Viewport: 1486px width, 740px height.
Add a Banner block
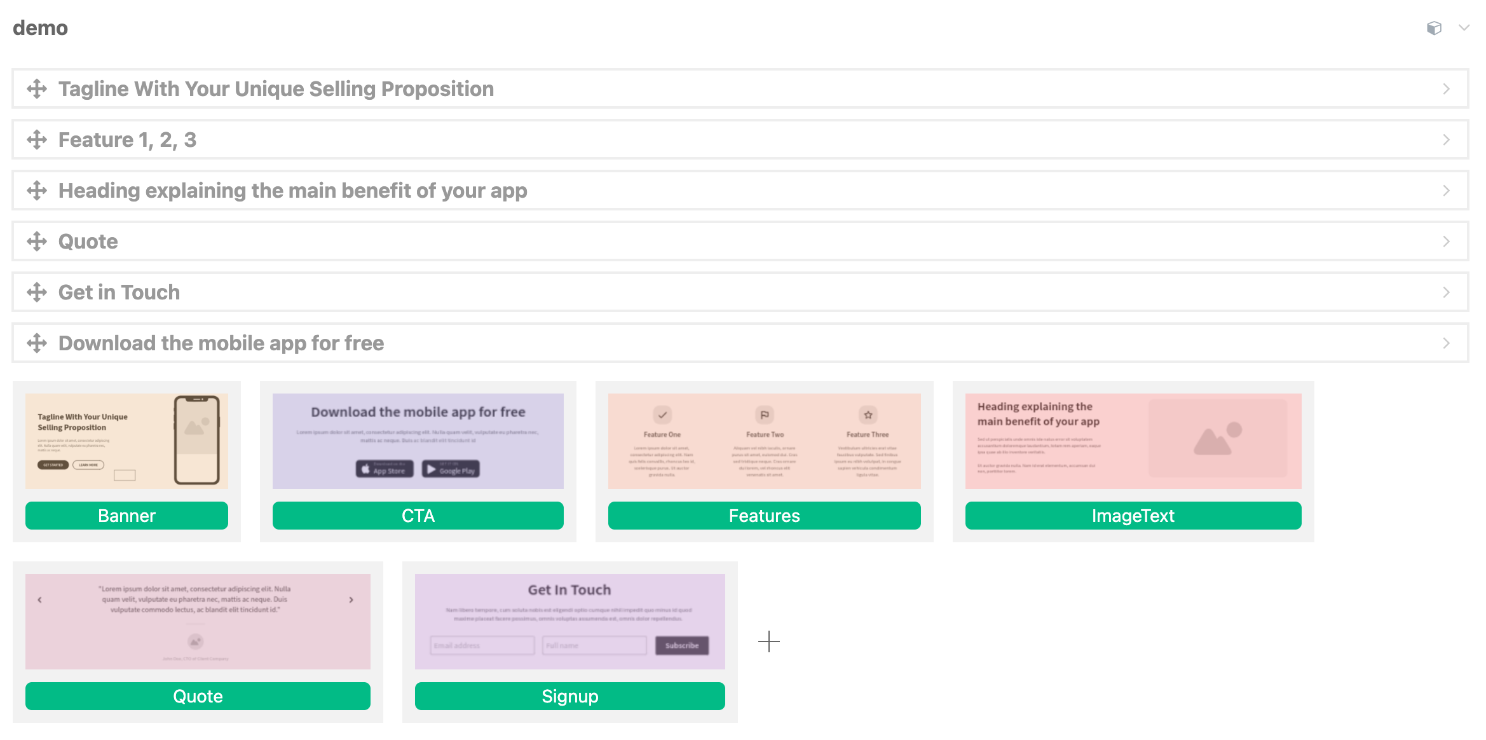click(126, 516)
